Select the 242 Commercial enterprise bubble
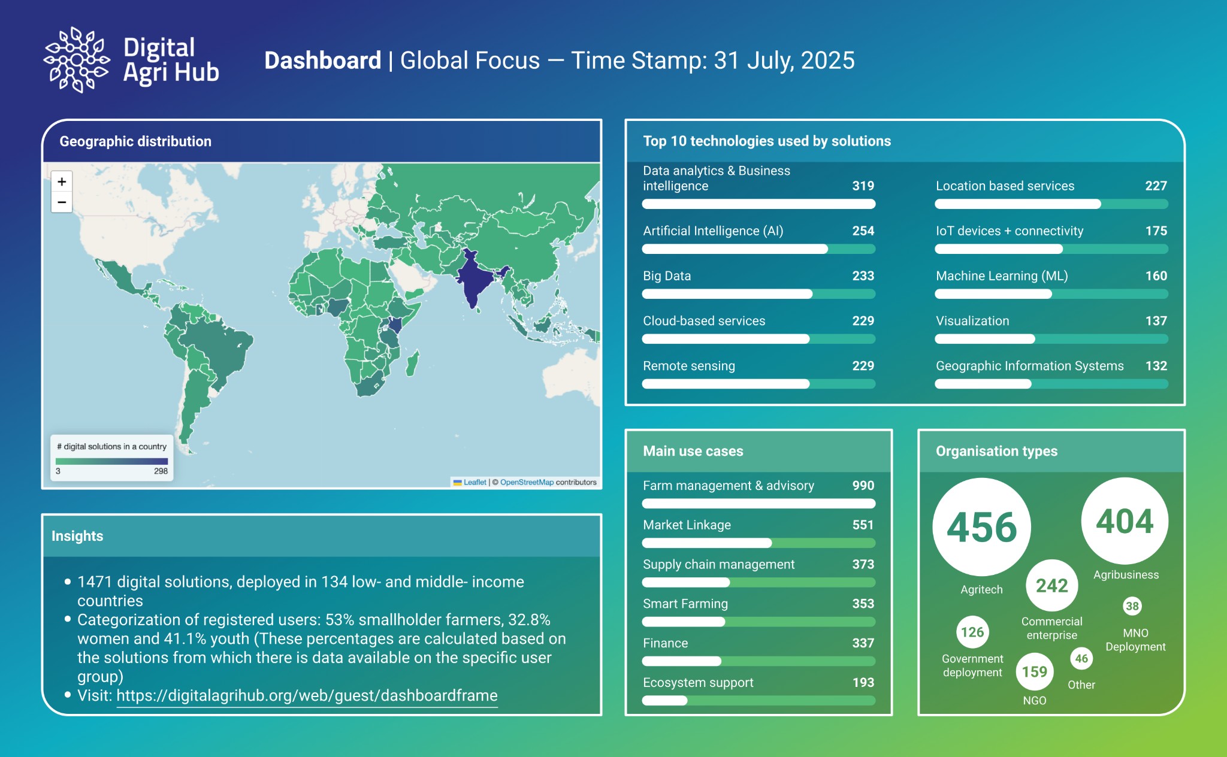The image size is (1227, 757). coord(1051,585)
